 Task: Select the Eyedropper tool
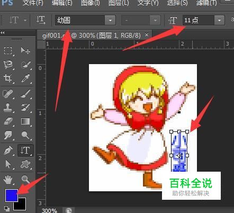(26, 78)
